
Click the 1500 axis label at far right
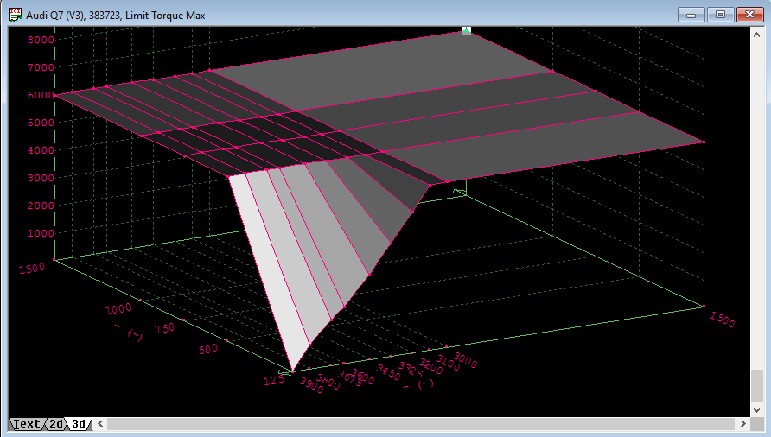(x=722, y=320)
